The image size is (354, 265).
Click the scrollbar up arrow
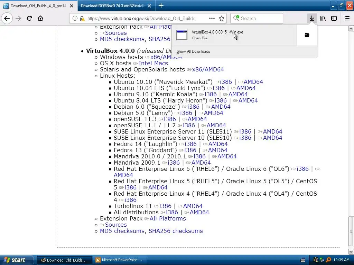click(351, 28)
